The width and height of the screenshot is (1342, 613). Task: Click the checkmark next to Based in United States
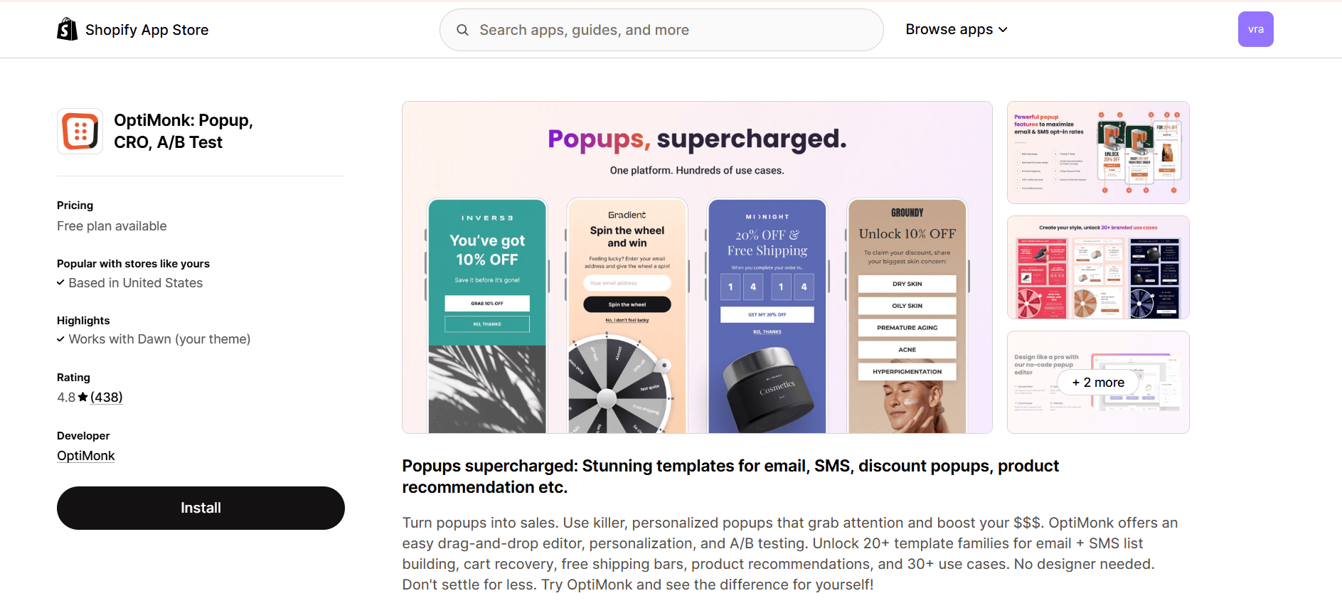60,282
